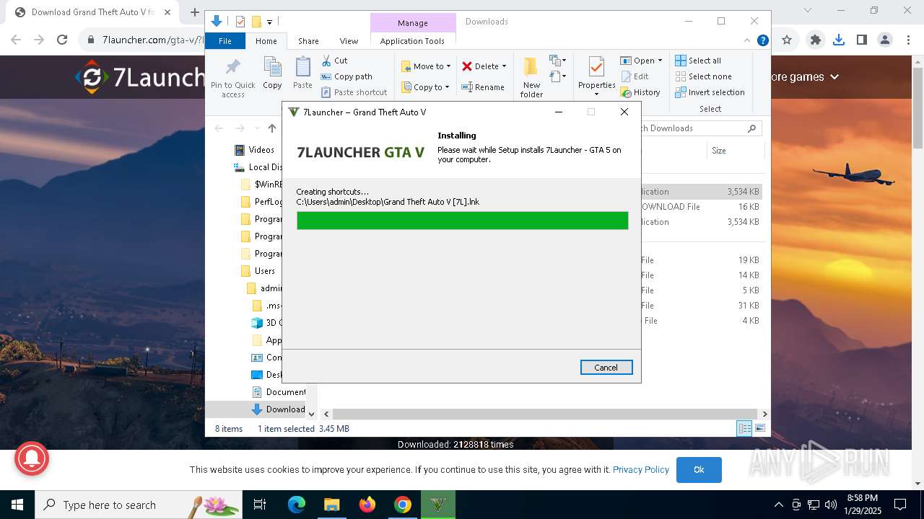
Task: Accept cookies with Ok button
Action: pyautogui.click(x=699, y=469)
